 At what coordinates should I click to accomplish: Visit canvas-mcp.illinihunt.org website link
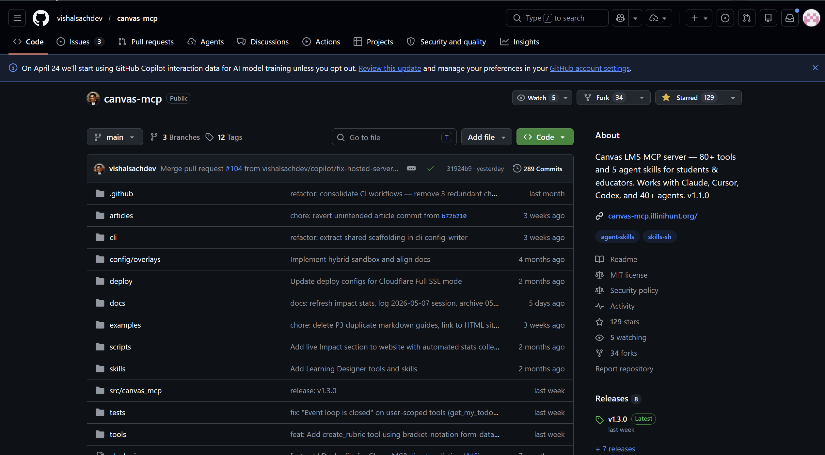point(653,216)
